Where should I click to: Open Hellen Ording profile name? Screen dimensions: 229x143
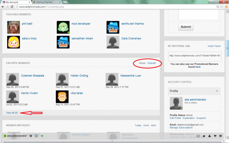[79, 76]
